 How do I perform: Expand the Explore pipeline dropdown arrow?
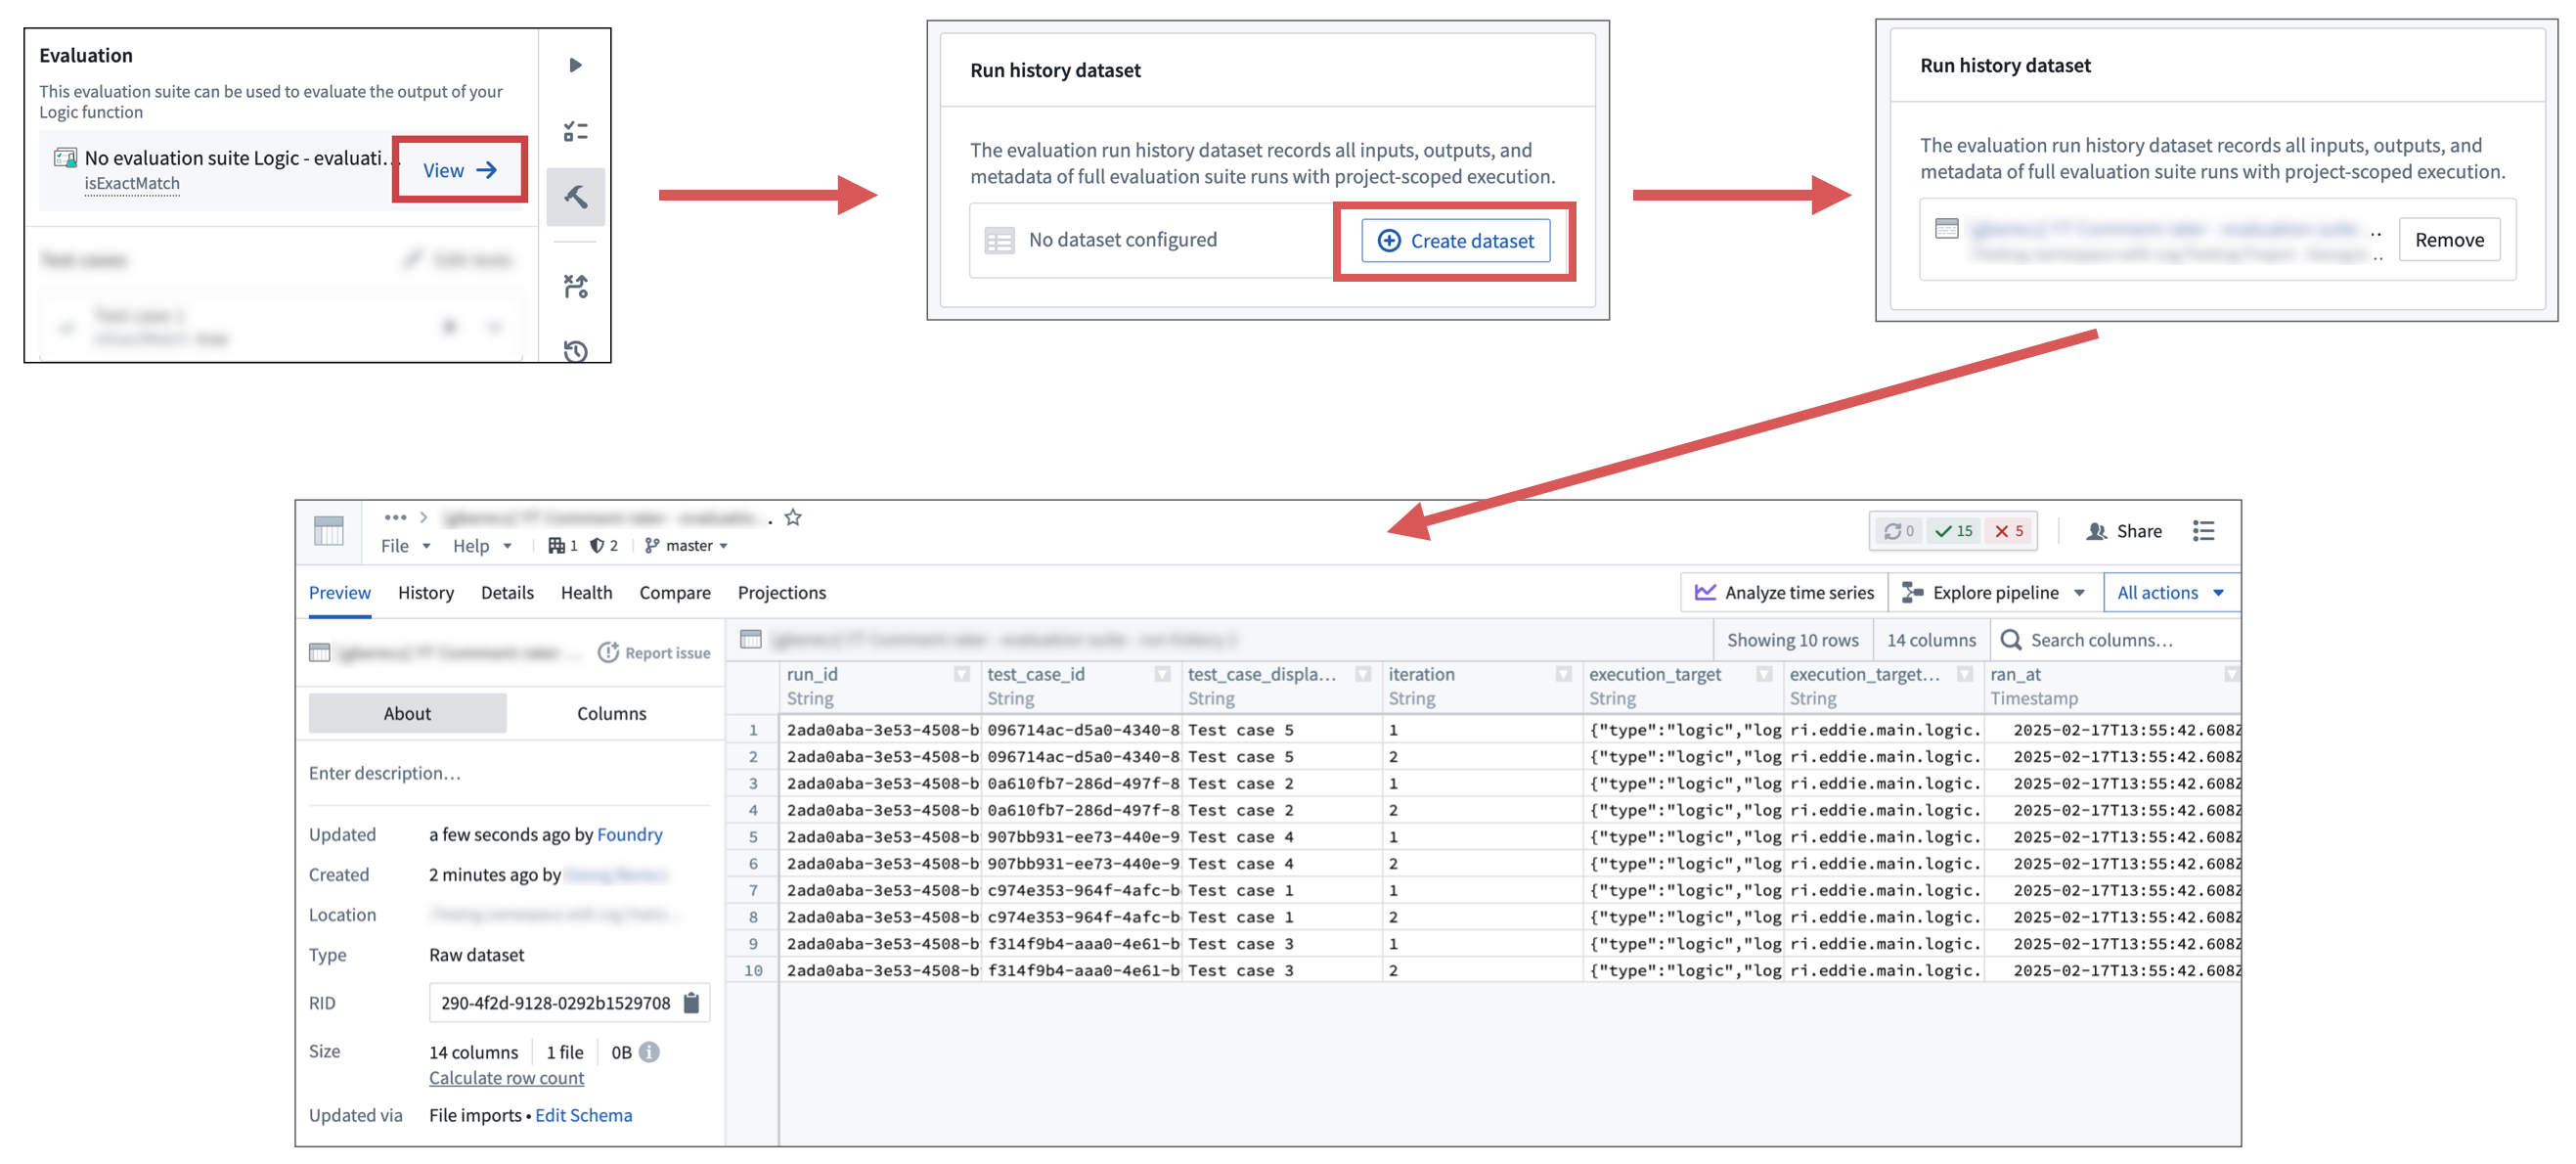click(x=2080, y=592)
